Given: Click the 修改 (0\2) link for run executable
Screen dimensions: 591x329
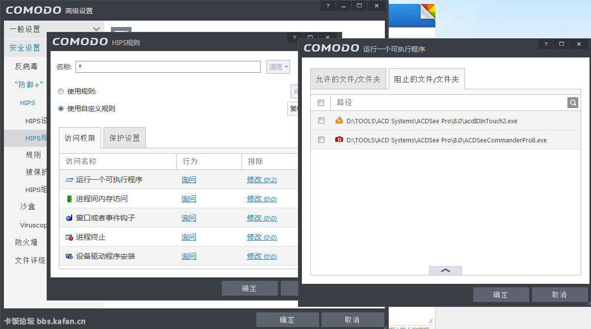Looking at the screenshot, I should pyautogui.click(x=262, y=180).
